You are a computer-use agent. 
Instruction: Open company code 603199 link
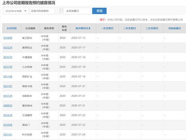[8, 67]
